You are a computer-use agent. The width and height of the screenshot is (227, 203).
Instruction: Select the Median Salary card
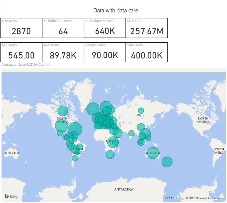[x=105, y=52]
